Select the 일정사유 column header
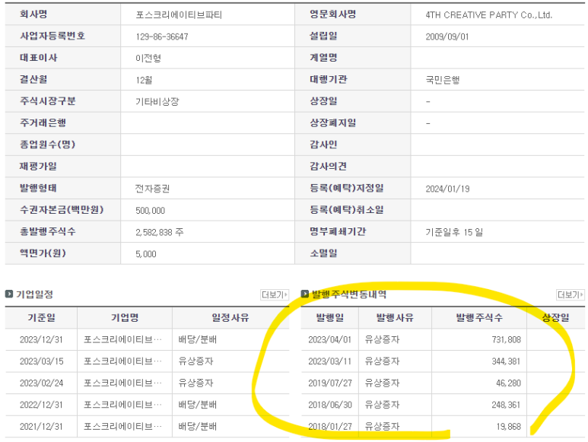Viewport: 588px width, 442px height. coord(230,317)
